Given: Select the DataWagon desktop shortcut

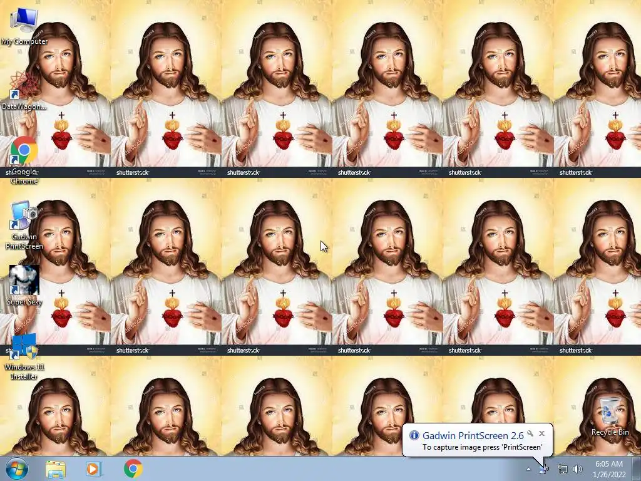Looking at the screenshot, I should [x=24, y=90].
